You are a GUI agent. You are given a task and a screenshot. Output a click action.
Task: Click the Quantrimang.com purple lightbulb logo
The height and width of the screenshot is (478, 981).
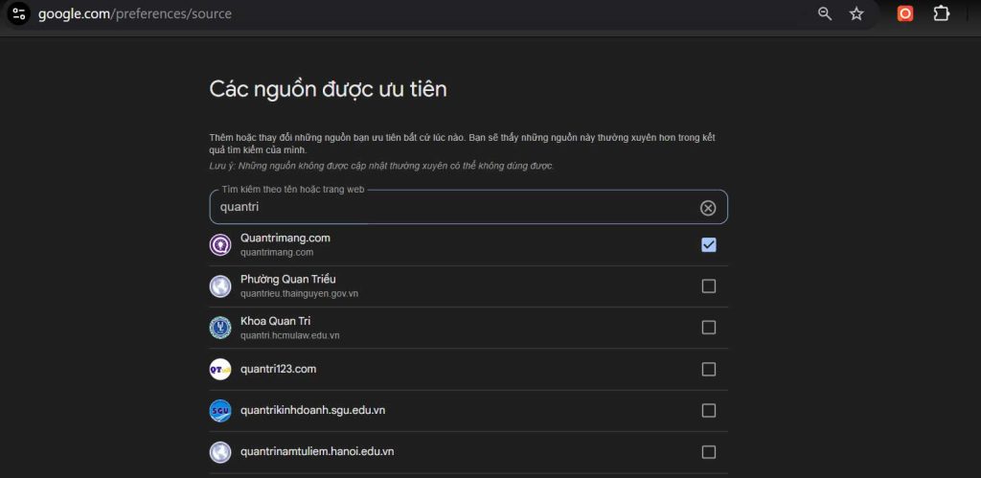pos(220,244)
